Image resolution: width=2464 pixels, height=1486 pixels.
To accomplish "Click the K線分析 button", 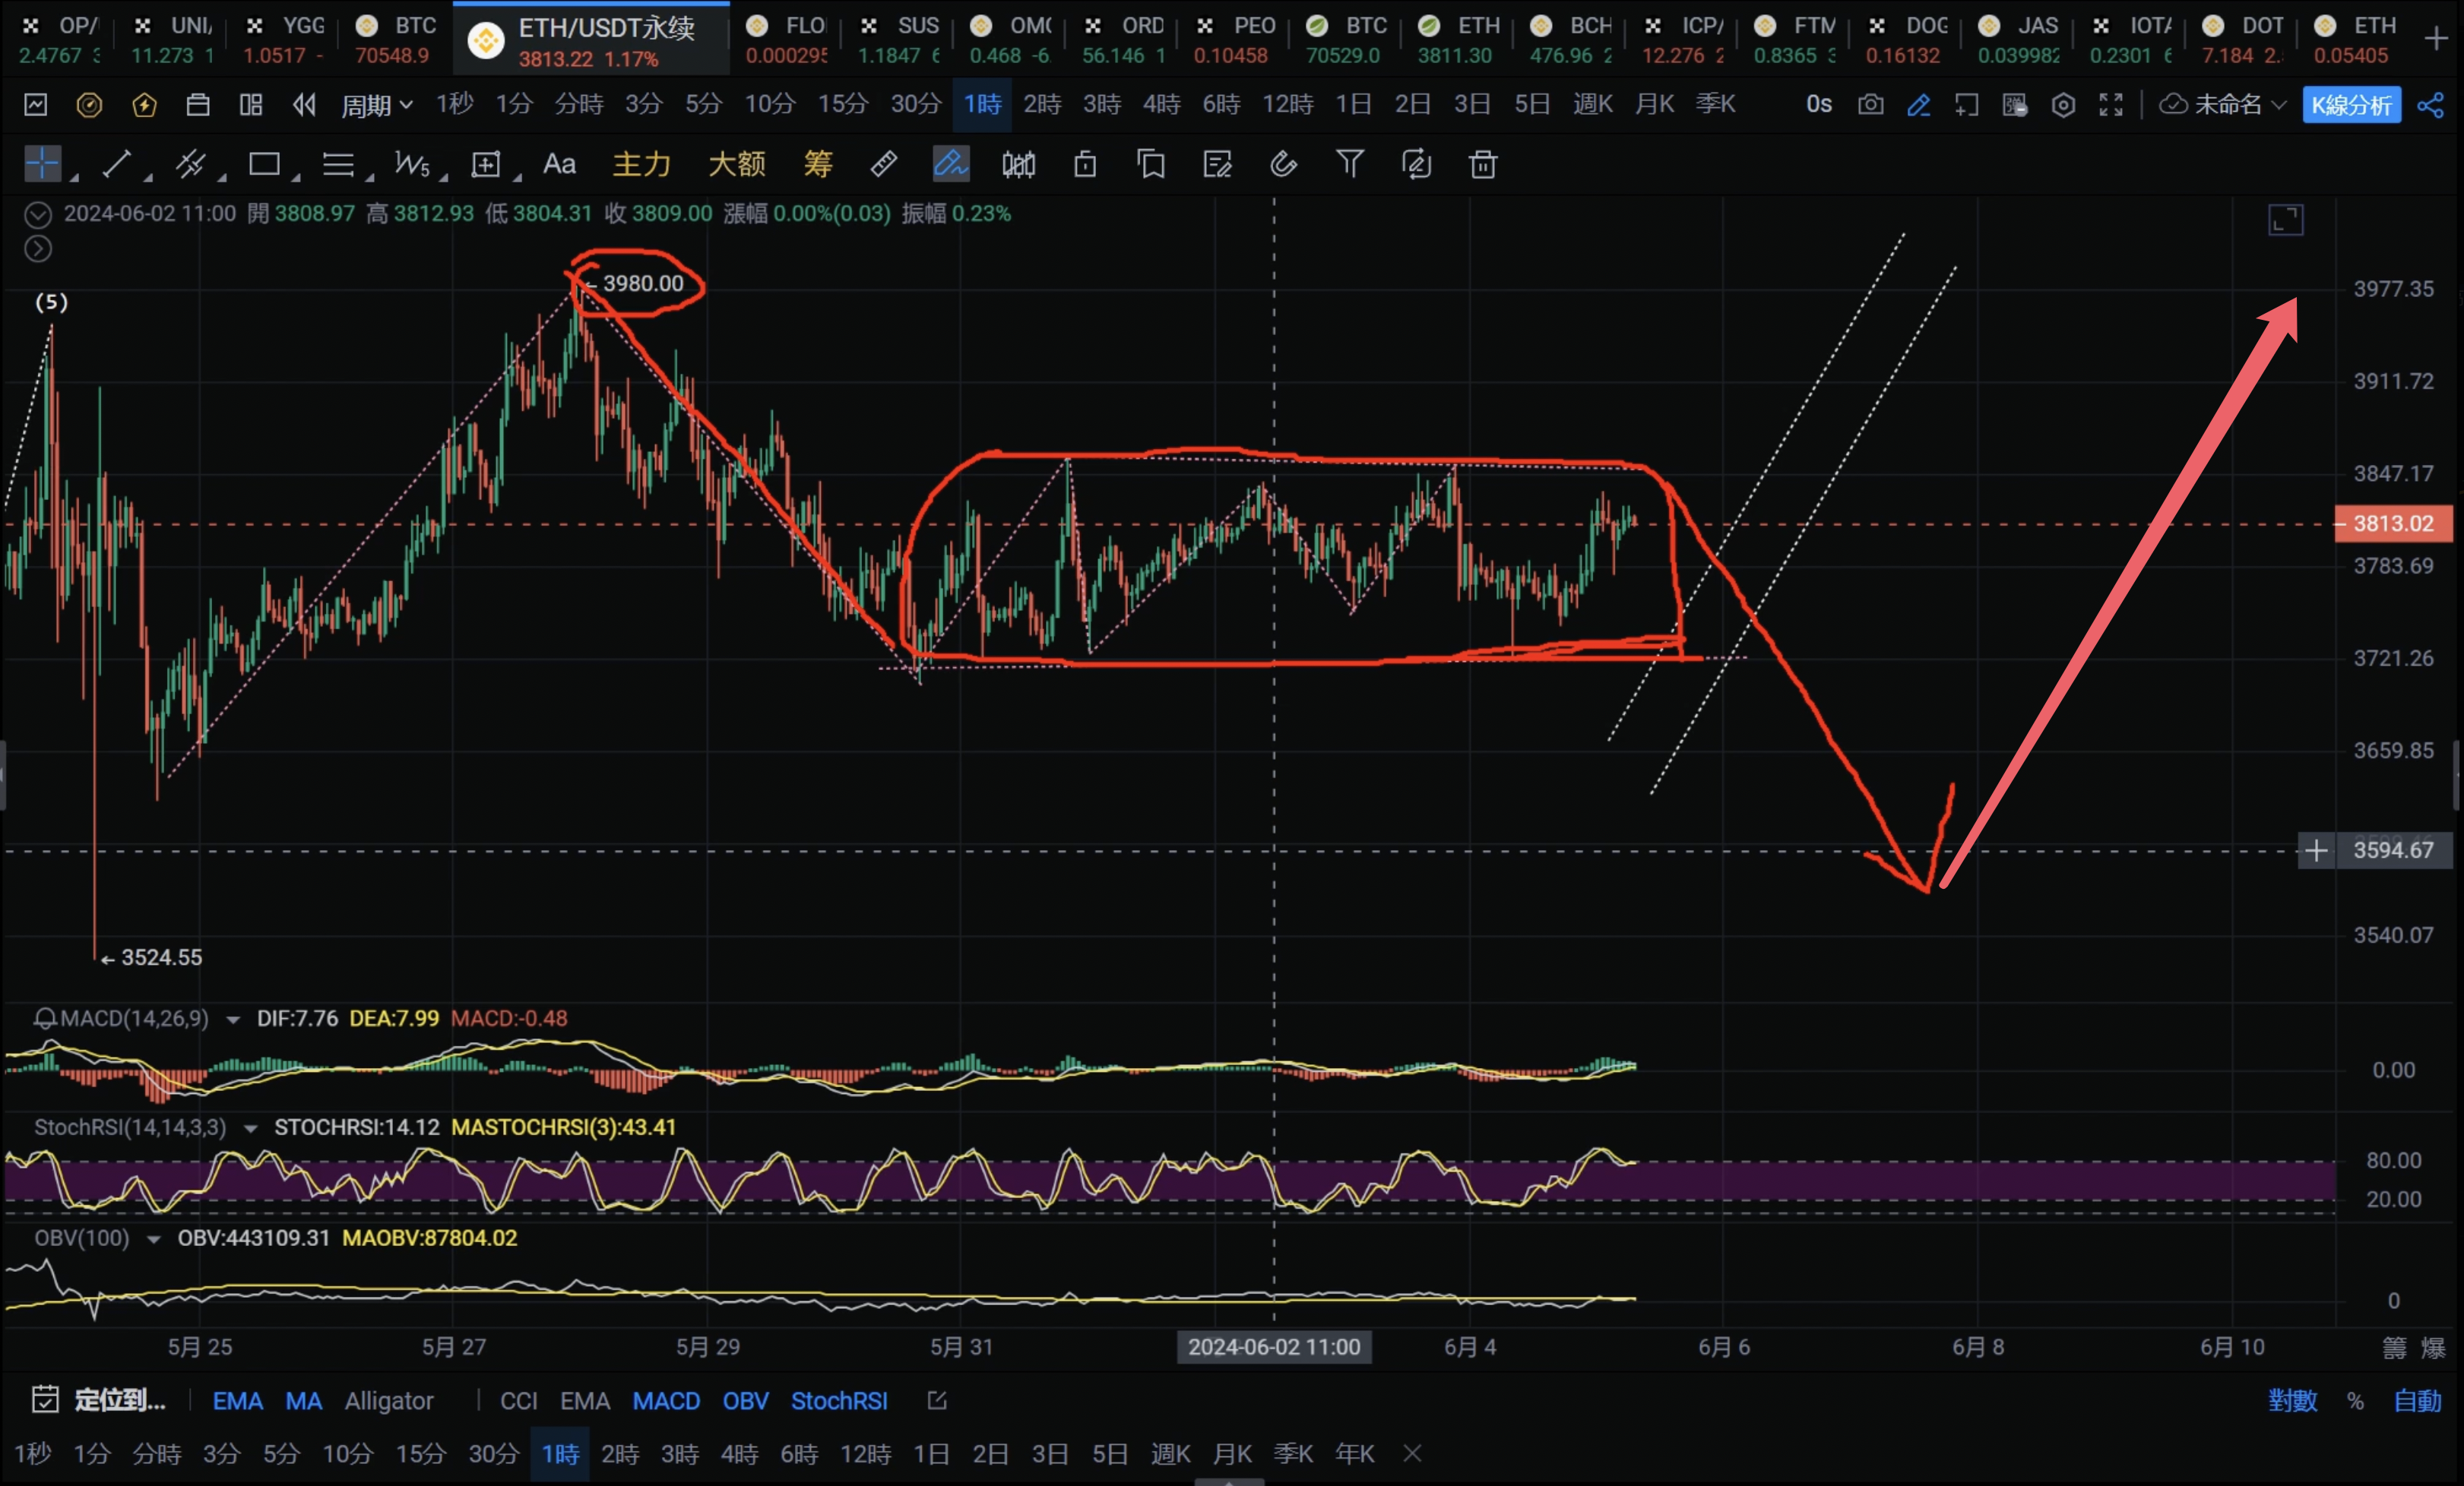I will tap(2351, 104).
